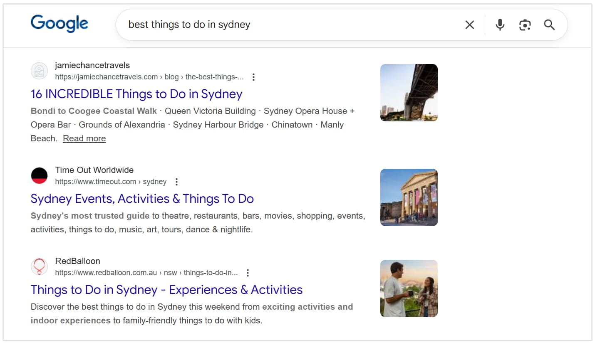Click the Harbour Bridge thumbnail image
This screenshot has height=345, width=595.
[409, 92]
